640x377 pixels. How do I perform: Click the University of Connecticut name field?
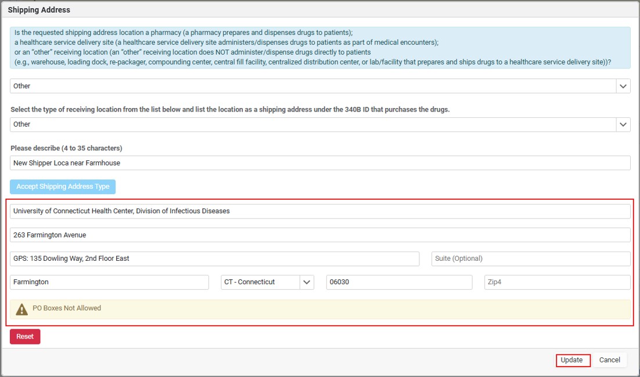(320, 211)
